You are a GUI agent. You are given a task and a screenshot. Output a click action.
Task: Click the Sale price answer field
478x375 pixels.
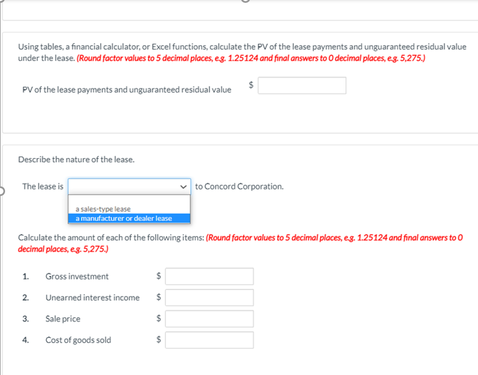(x=208, y=318)
